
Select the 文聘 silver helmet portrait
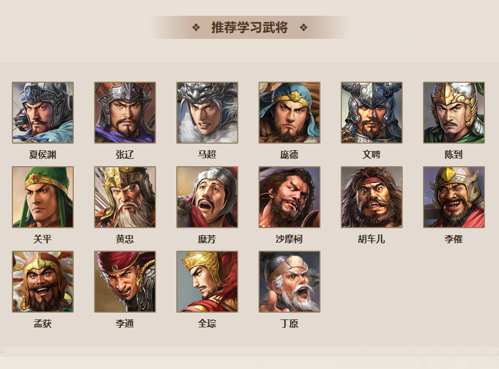[371, 112]
